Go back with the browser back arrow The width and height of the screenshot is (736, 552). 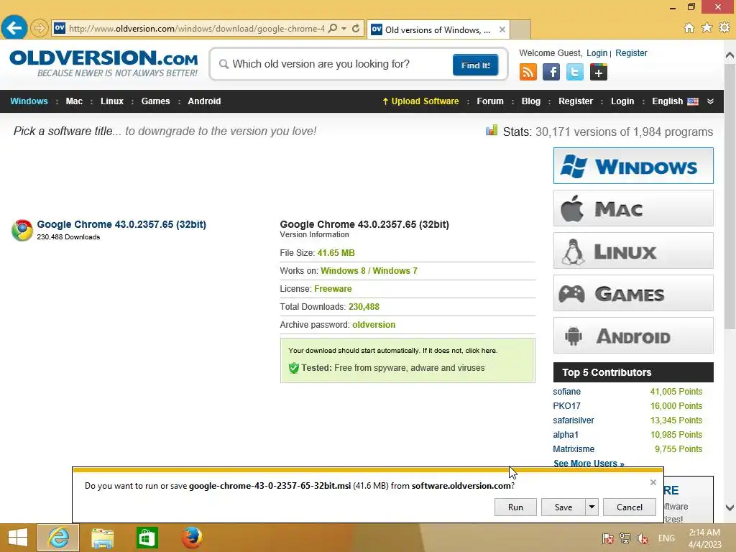coord(14,28)
